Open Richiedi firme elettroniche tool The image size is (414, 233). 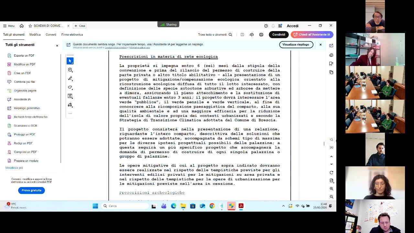coord(30,117)
